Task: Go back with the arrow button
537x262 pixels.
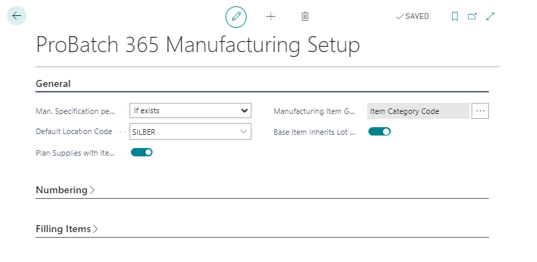Action: point(17,16)
